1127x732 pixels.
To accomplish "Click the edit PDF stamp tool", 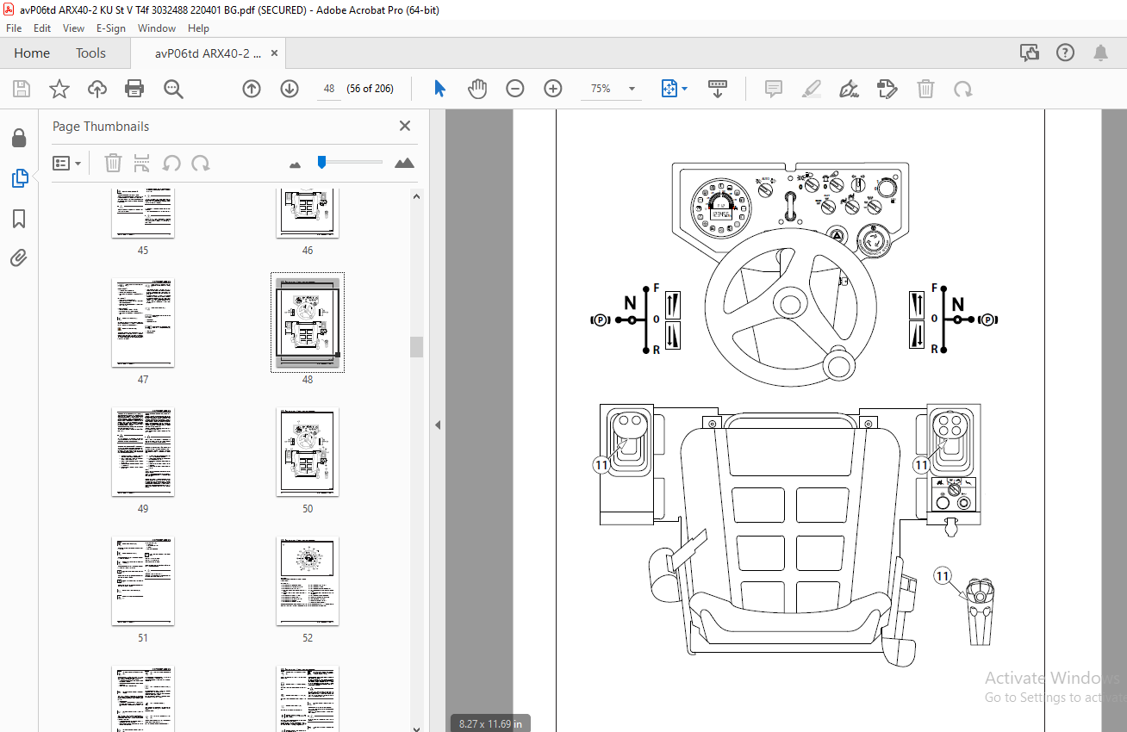I will point(887,89).
